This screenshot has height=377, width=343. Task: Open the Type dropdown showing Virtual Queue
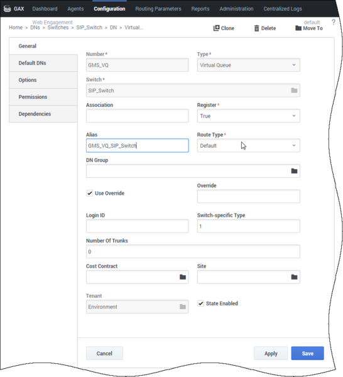coord(249,65)
